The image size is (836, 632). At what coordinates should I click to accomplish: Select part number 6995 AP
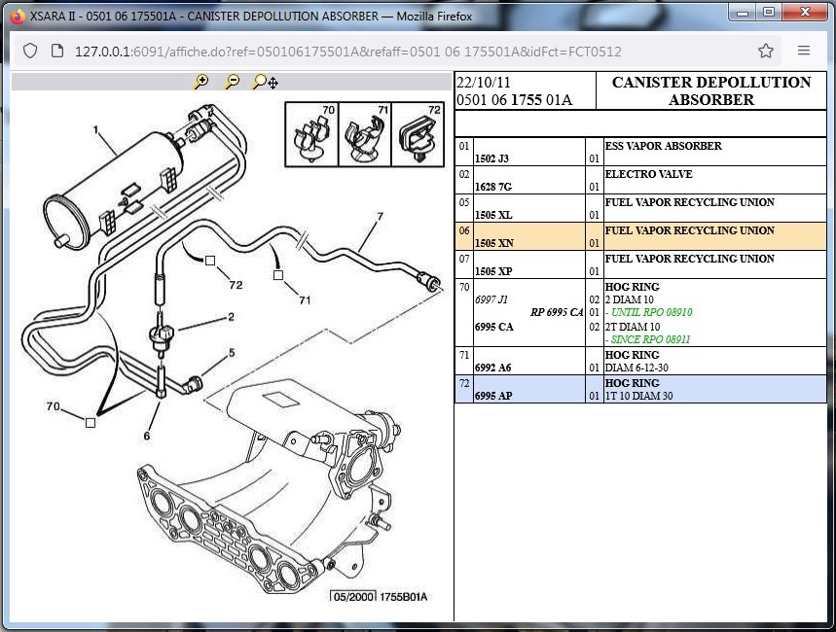(493, 396)
